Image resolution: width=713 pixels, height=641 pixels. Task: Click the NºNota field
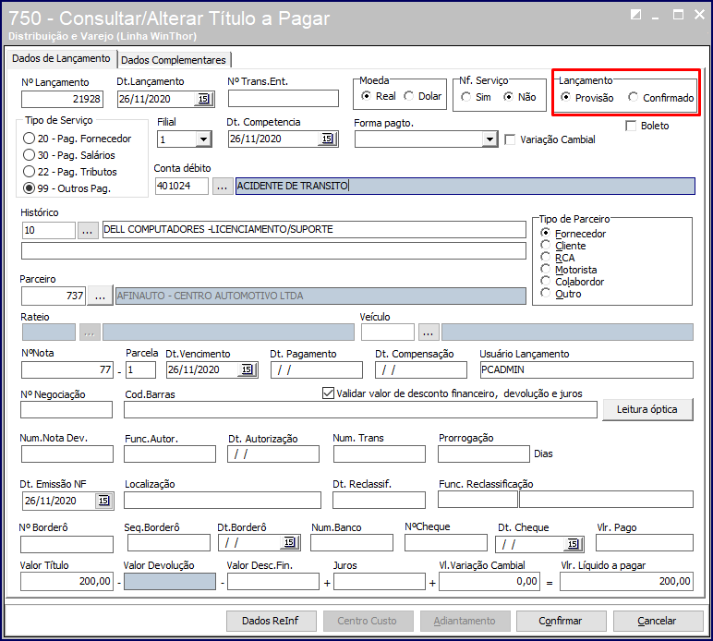point(67,370)
